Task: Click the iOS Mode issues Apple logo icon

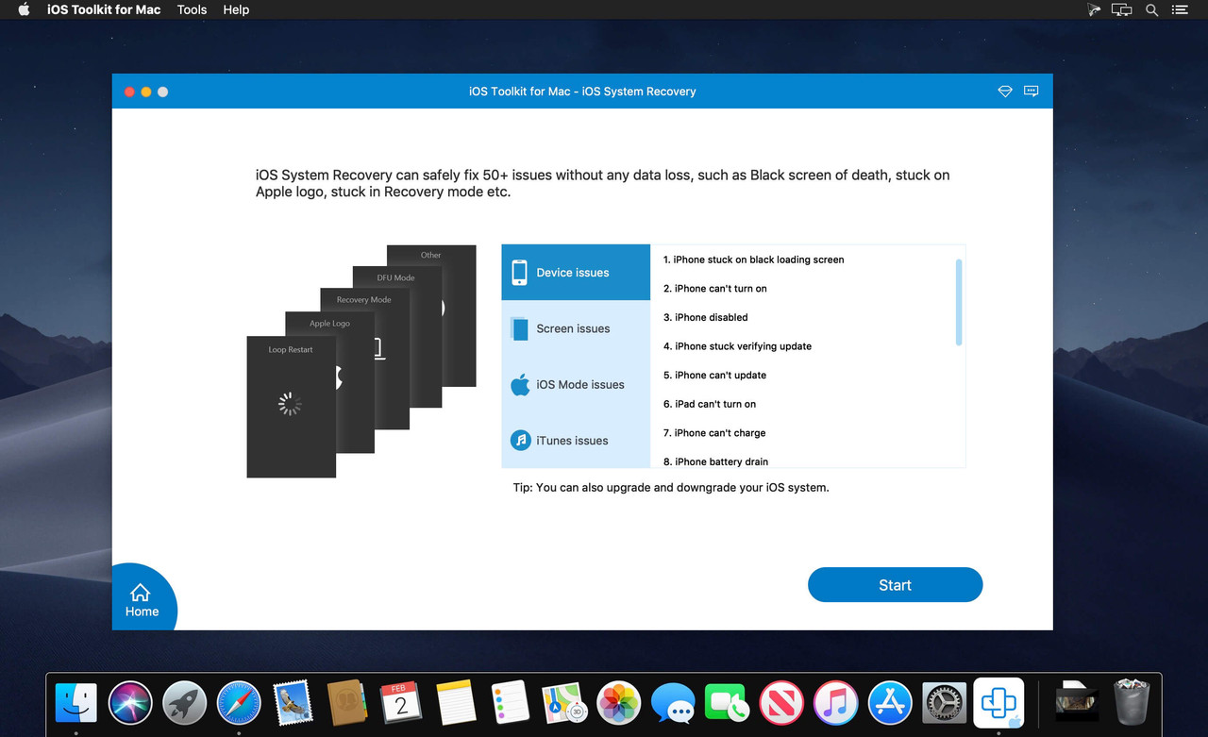Action: (520, 384)
